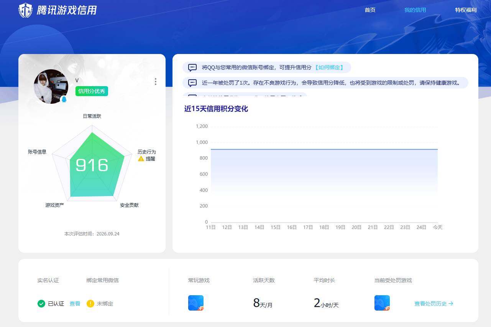Click the 绑定常用微信 label
The image size is (491, 327).
[102, 280]
